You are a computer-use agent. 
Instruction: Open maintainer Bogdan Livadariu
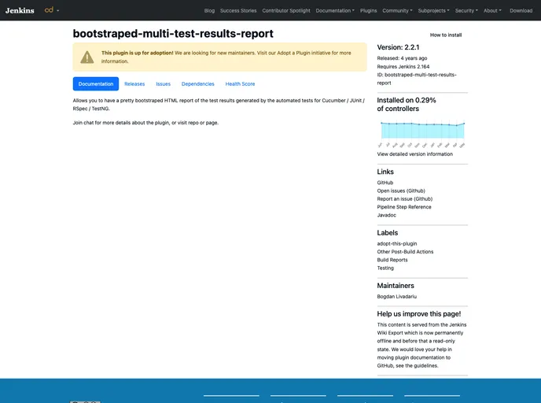(x=397, y=296)
